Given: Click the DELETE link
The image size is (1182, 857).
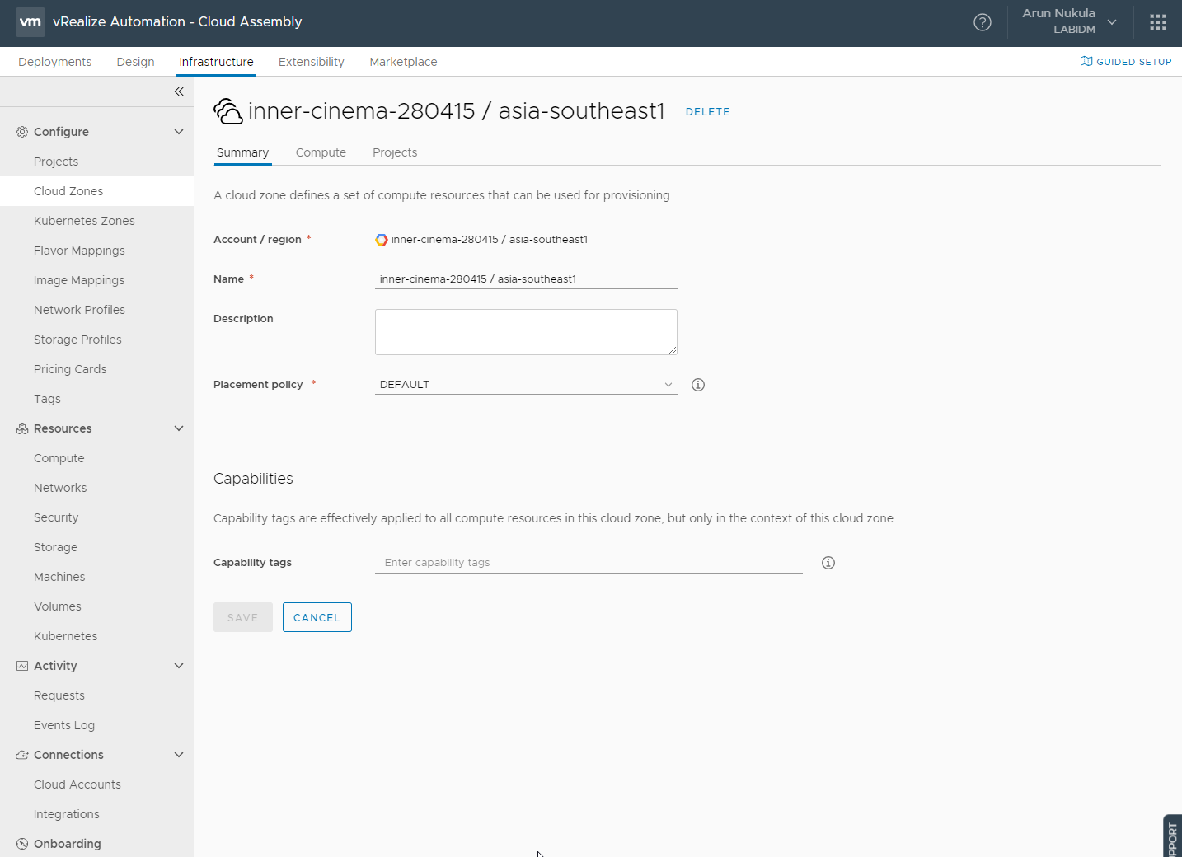Looking at the screenshot, I should [x=708, y=112].
